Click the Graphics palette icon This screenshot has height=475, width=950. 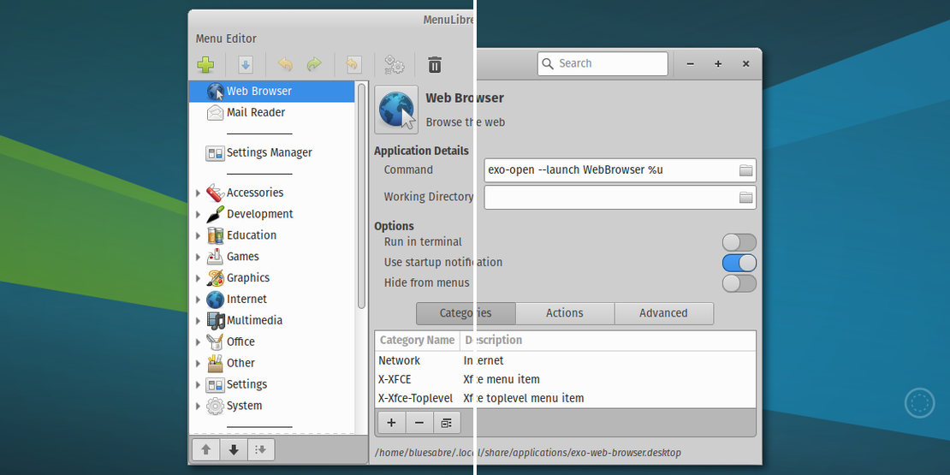click(215, 278)
